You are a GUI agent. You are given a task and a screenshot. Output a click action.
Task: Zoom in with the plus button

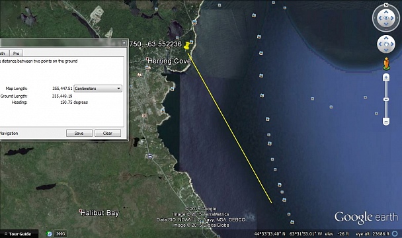pos(386,77)
